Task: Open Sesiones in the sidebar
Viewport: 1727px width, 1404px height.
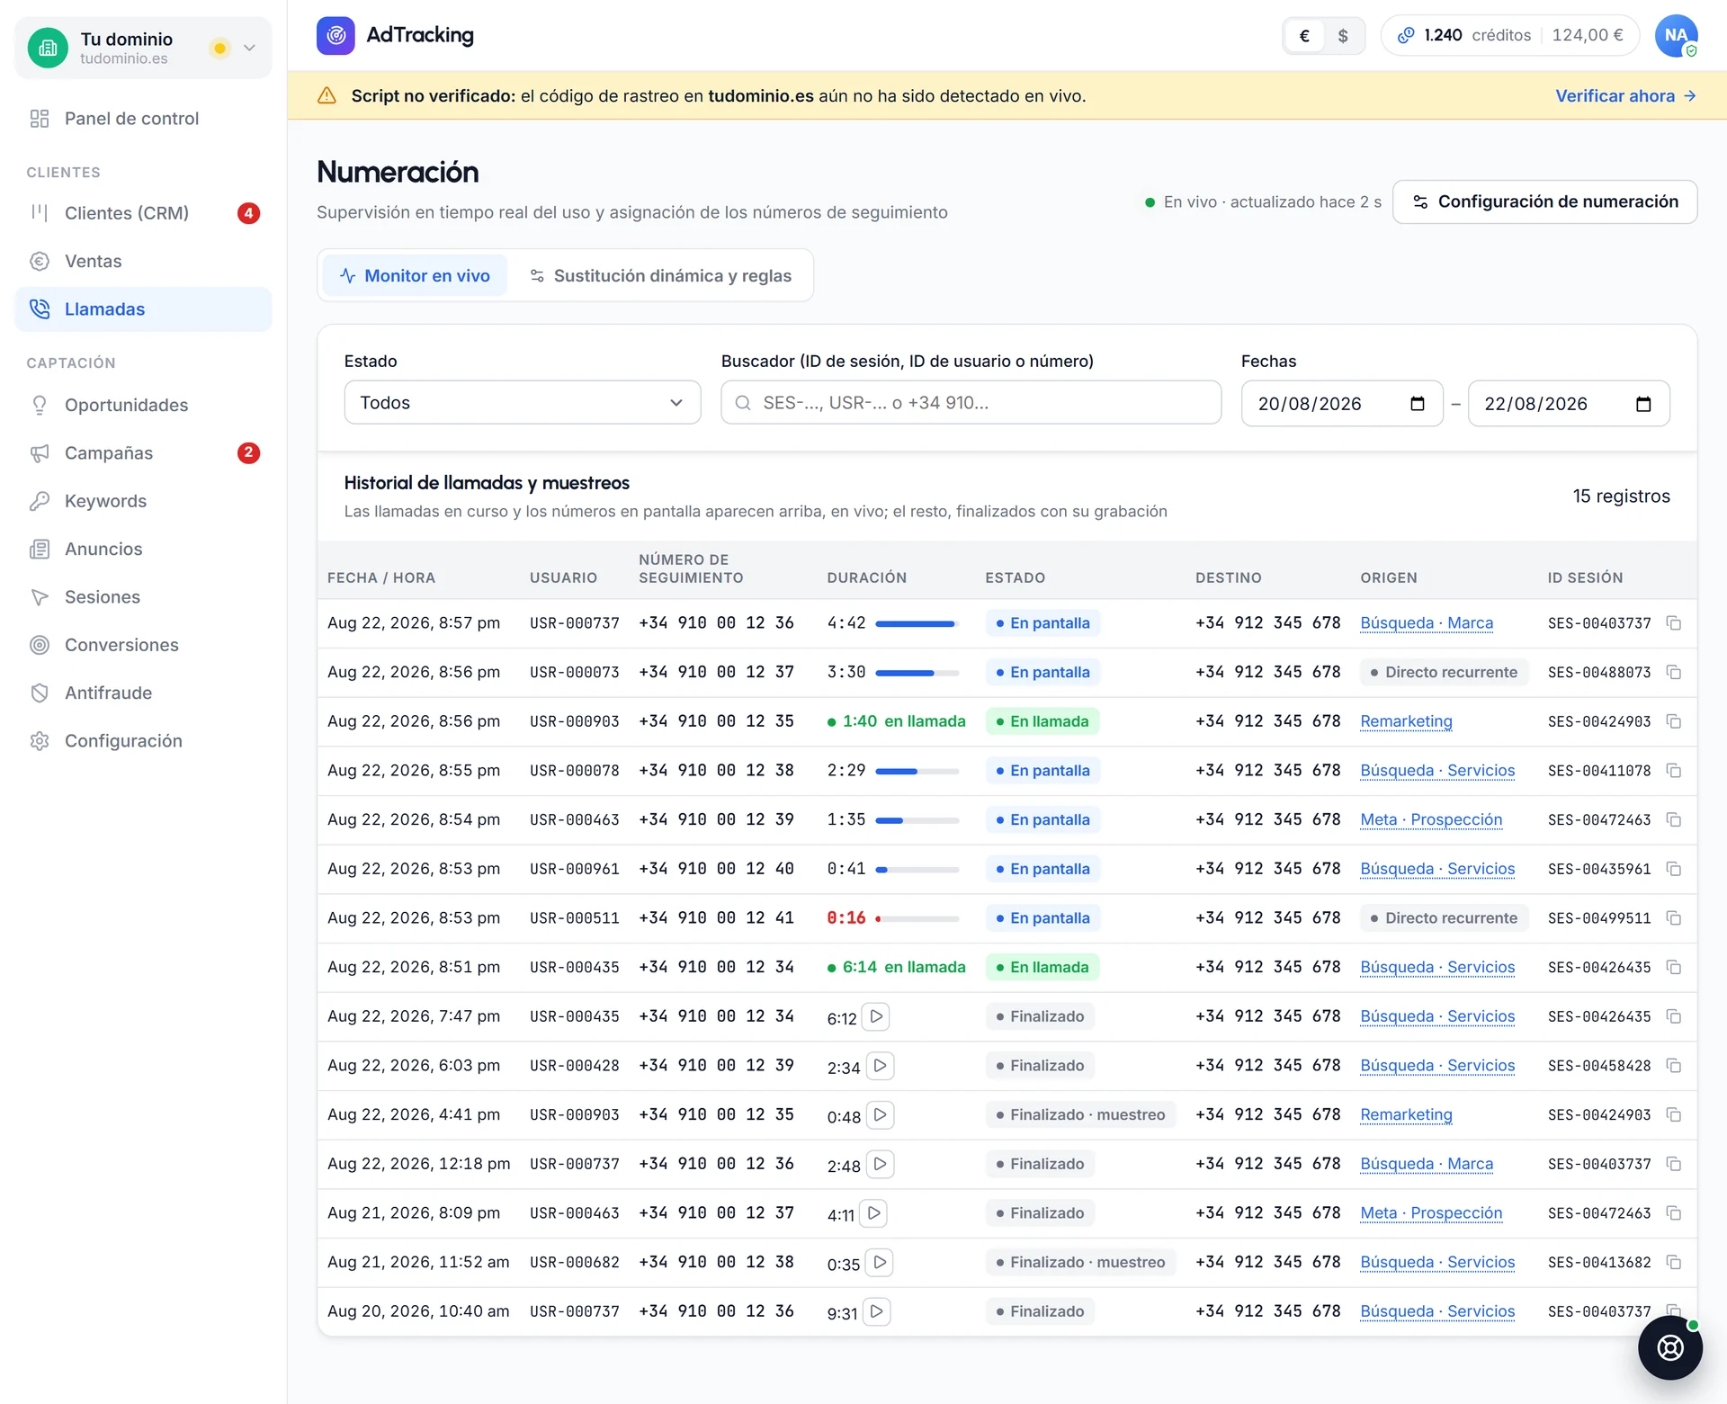Action: click(143, 596)
